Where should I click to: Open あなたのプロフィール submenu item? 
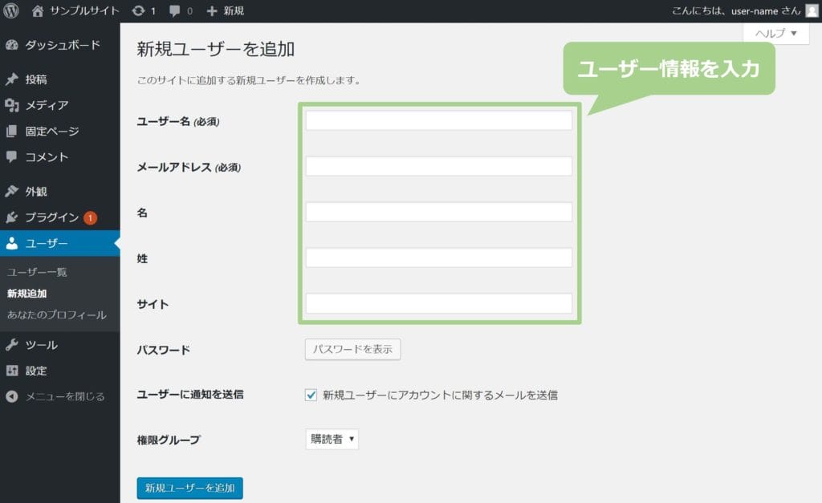pos(56,314)
